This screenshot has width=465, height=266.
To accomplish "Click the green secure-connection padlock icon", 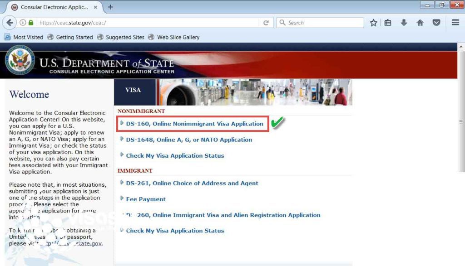I will pos(31,23).
